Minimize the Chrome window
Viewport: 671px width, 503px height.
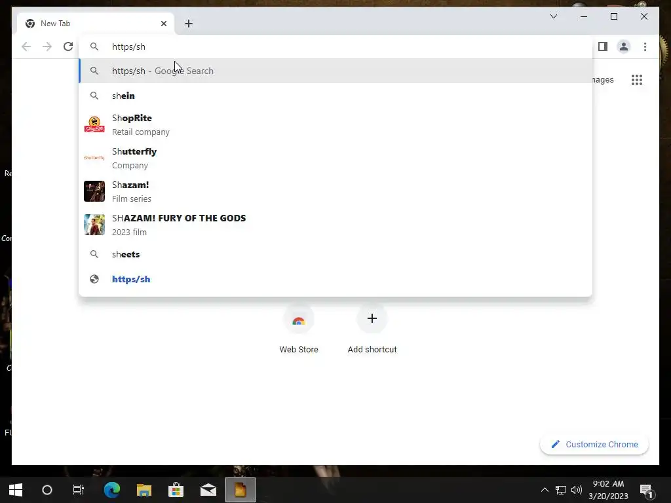(584, 16)
